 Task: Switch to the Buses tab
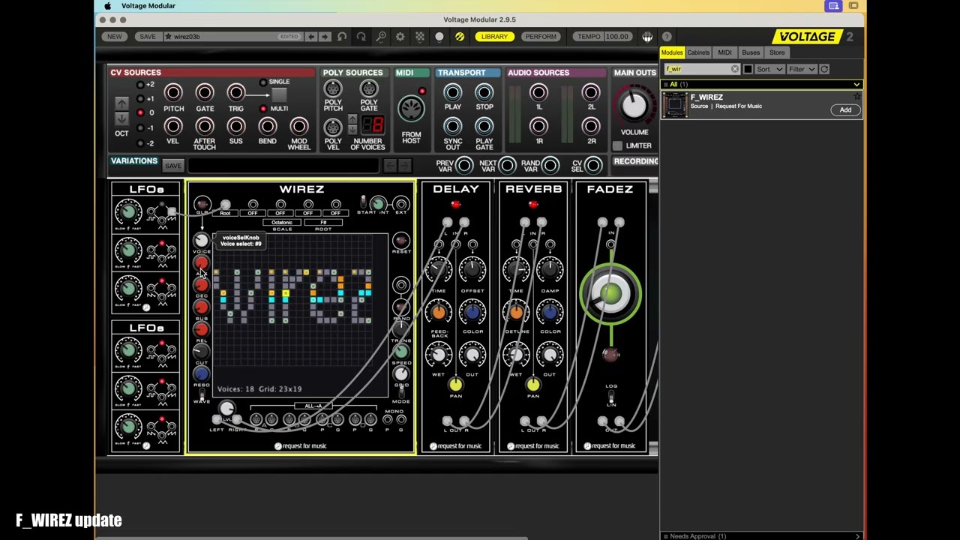click(751, 52)
